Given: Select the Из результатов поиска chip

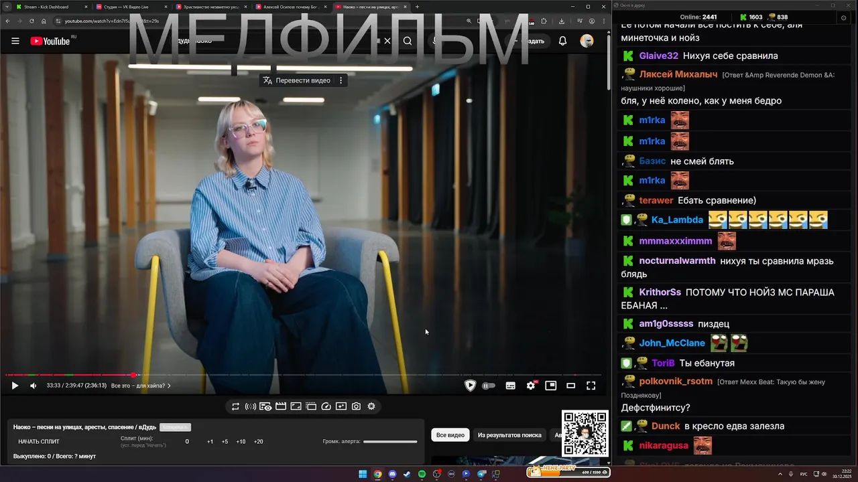Looking at the screenshot, I should 509,435.
